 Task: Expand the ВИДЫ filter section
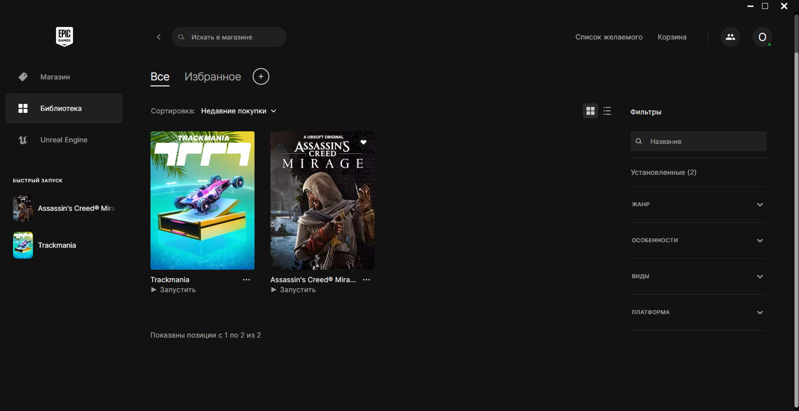tap(698, 276)
